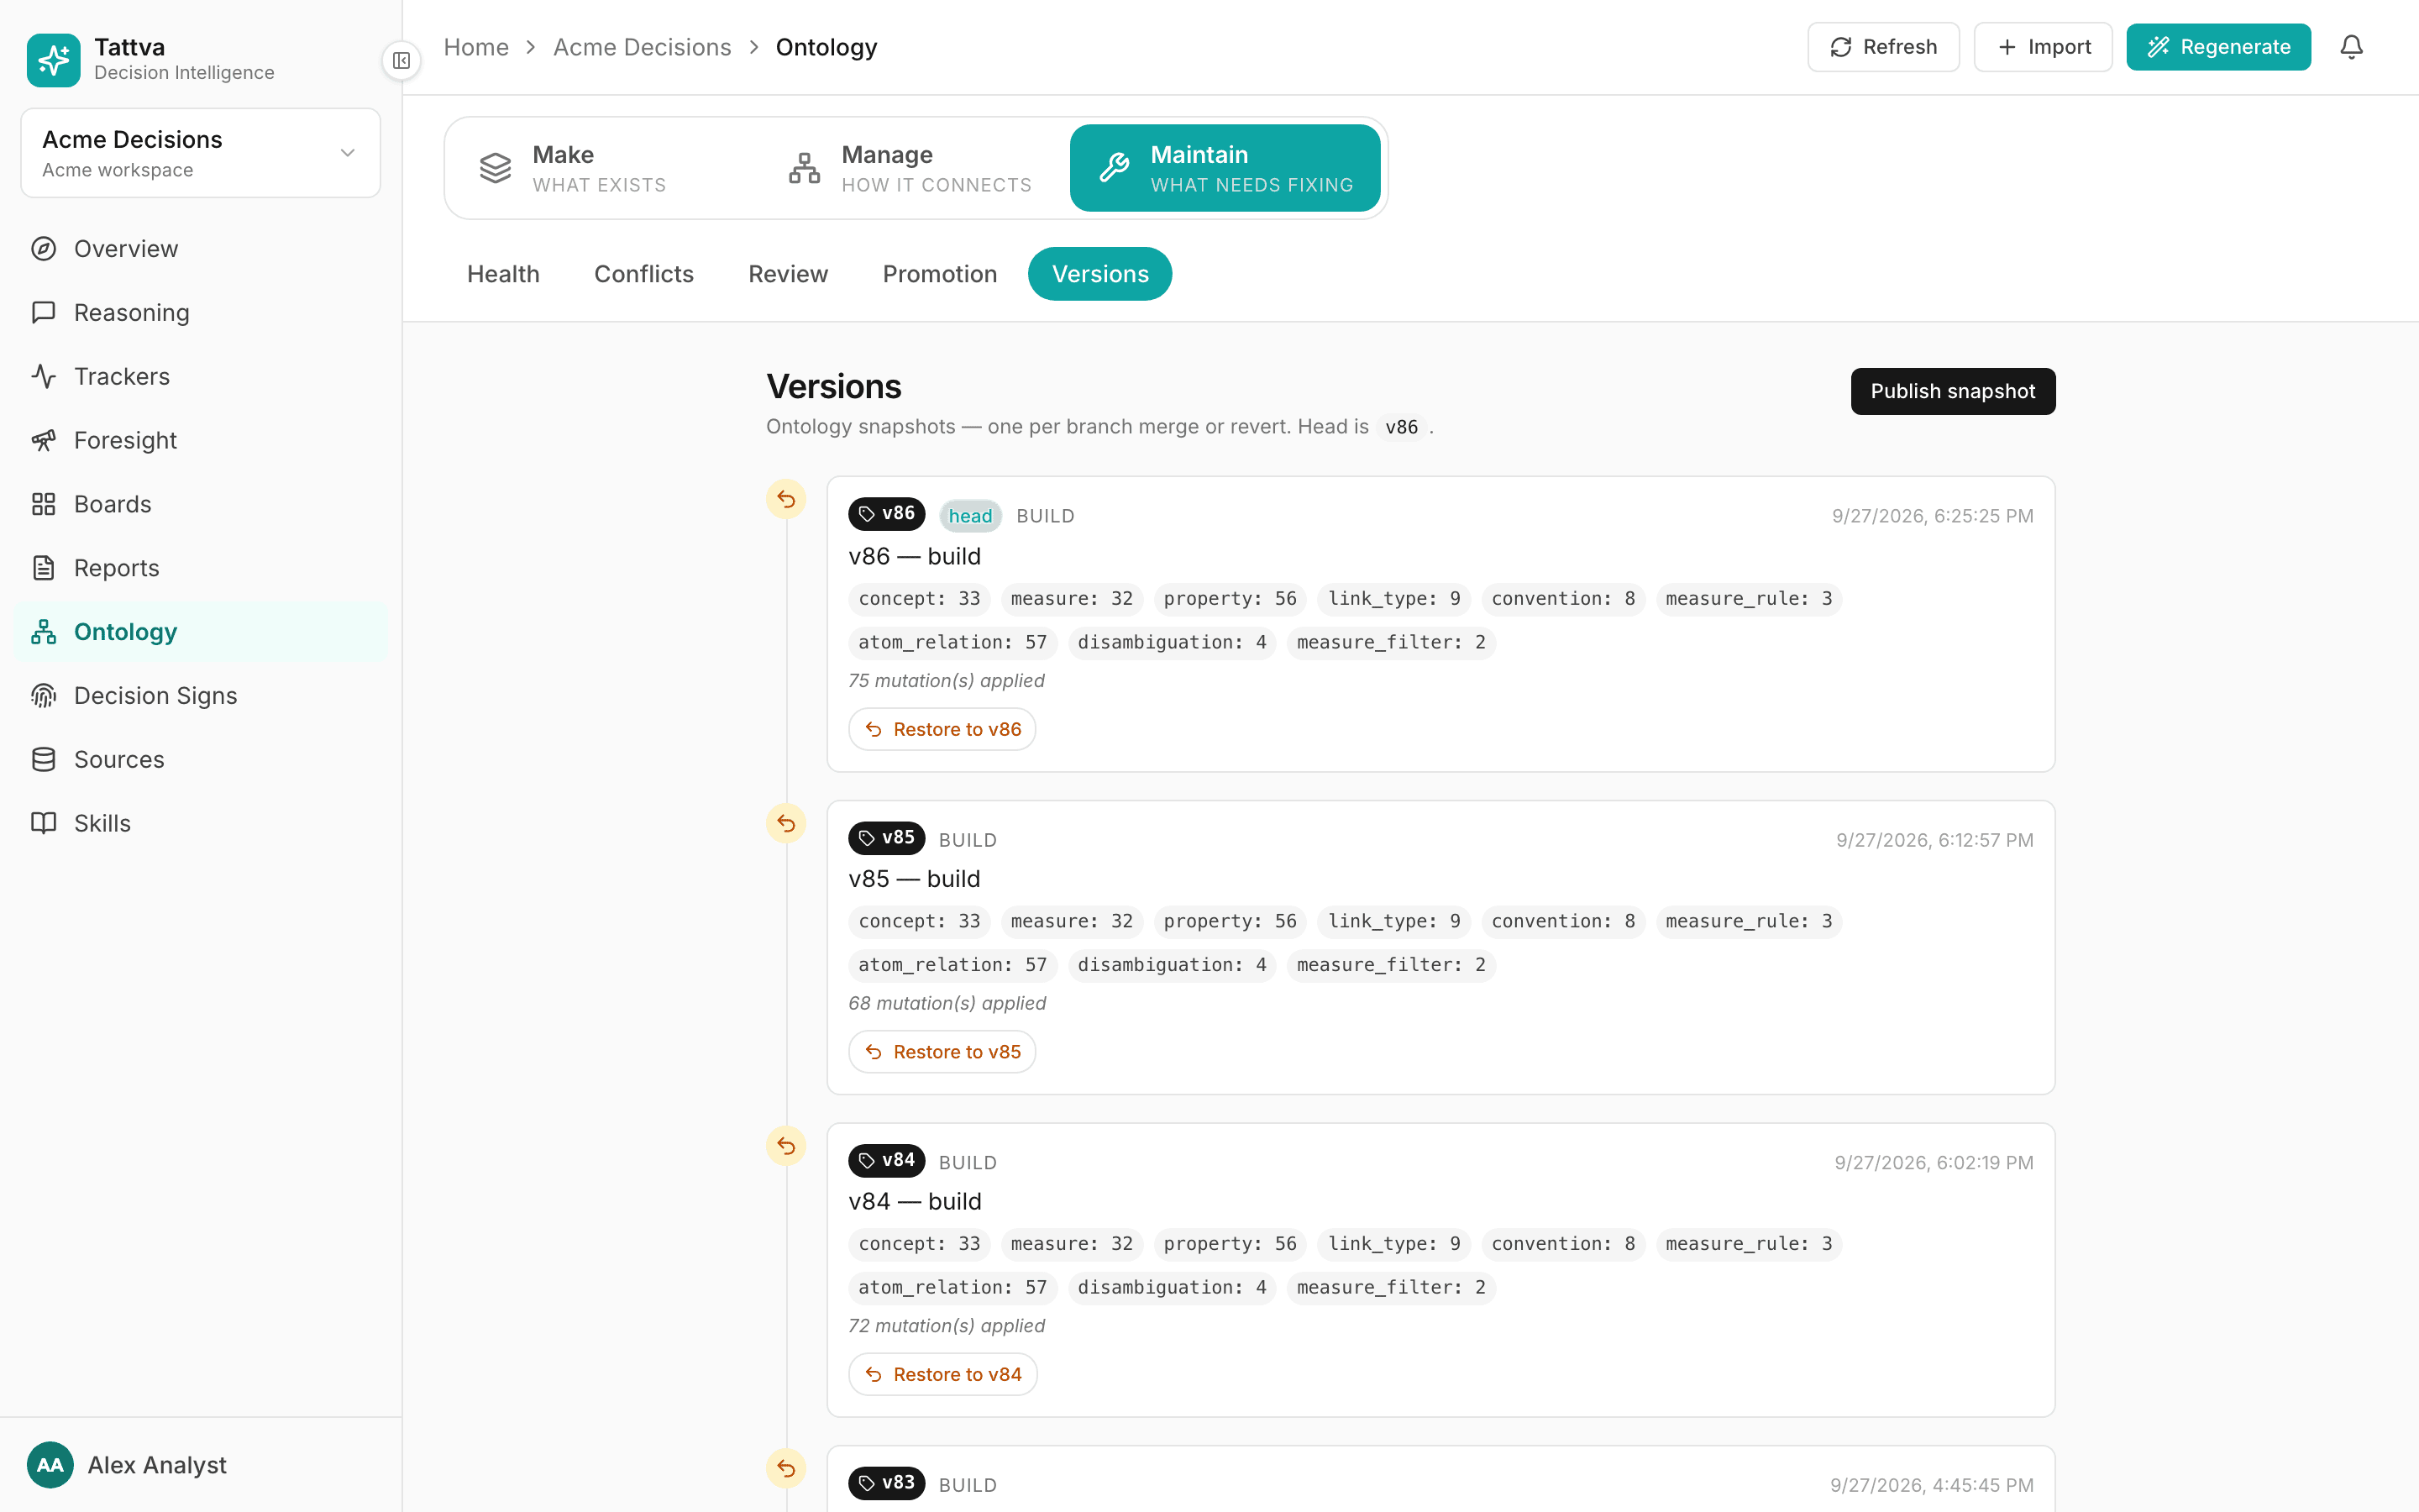Open Ontology in the sidebar
Image resolution: width=2419 pixels, height=1512 pixels.
tap(200, 632)
